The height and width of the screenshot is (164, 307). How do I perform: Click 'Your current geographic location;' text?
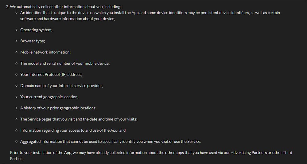(49, 97)
